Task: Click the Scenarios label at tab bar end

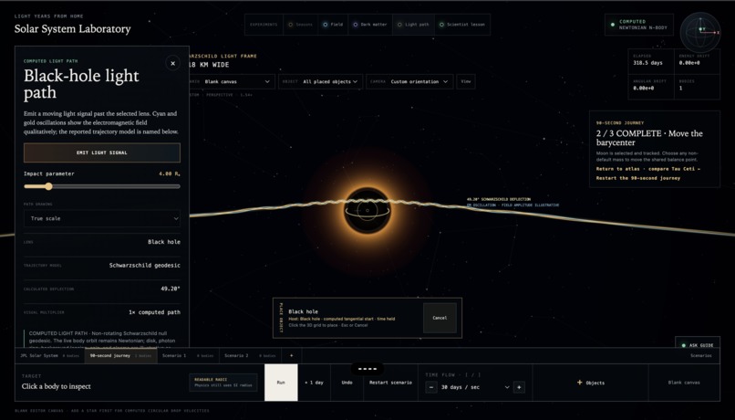Action: (x=700, y=356)
